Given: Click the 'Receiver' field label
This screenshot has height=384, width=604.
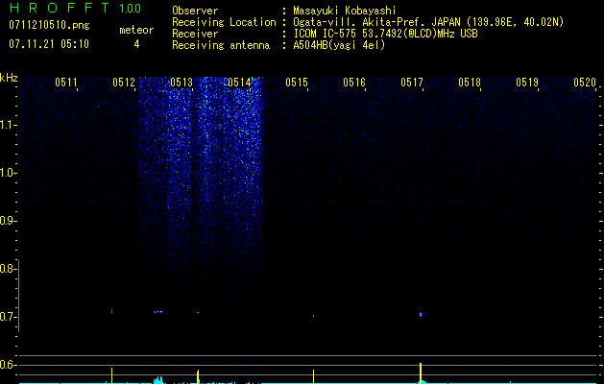Looking at the screenshot, I should coord(195,34).
